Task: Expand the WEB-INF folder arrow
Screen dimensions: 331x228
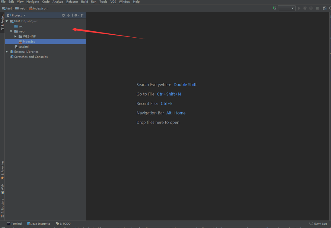Action: (x=15, y=36)
